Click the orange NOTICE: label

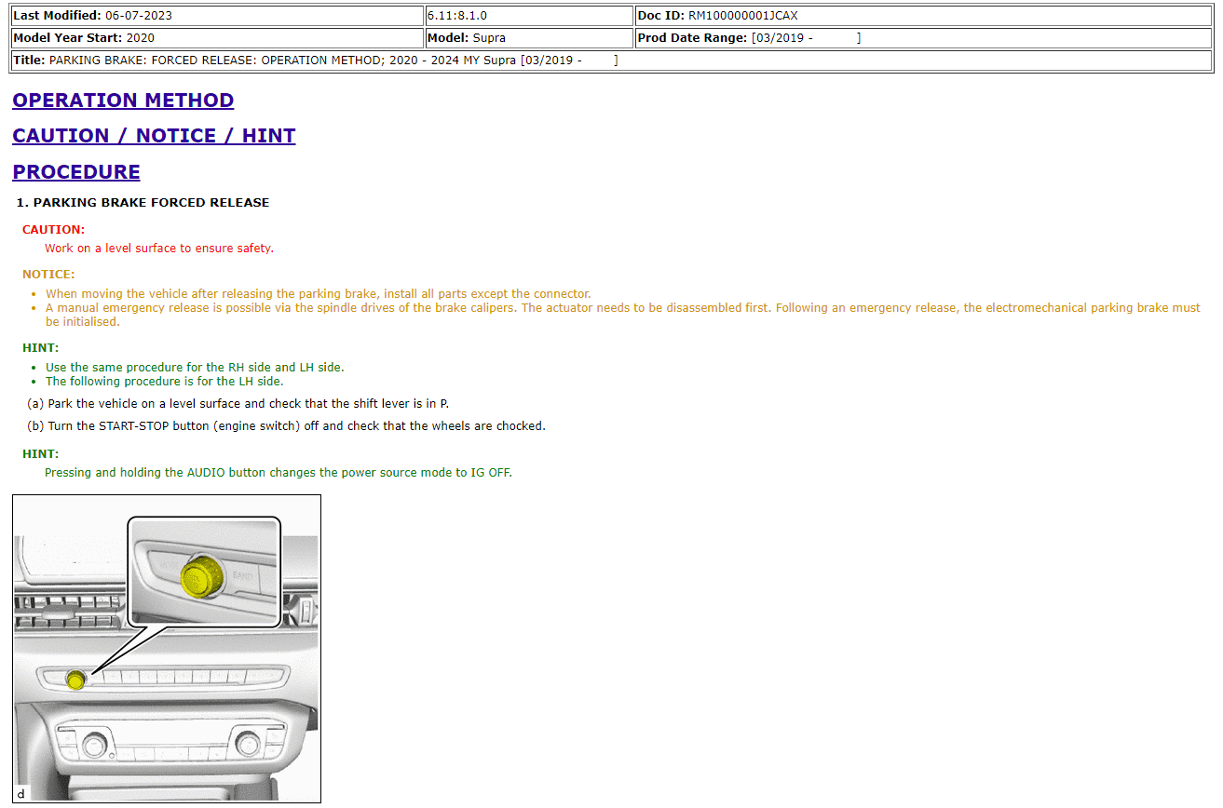point(48,275)
